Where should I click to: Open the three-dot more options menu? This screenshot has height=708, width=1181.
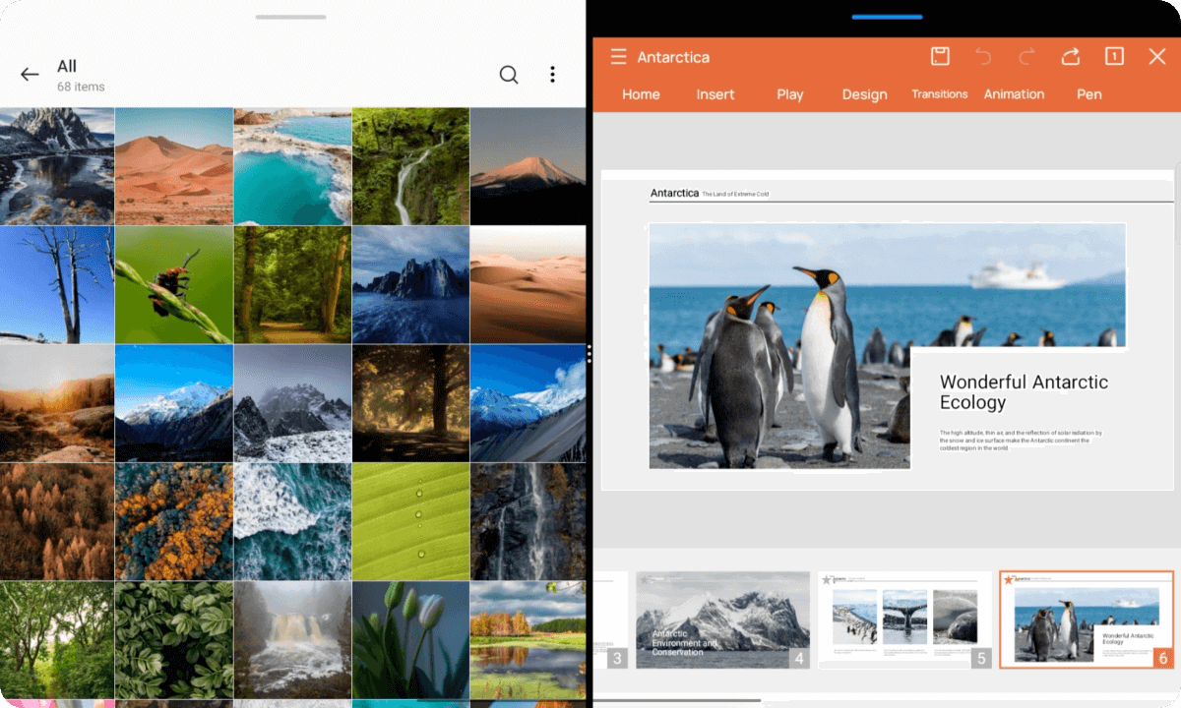[x=552, y=75]
